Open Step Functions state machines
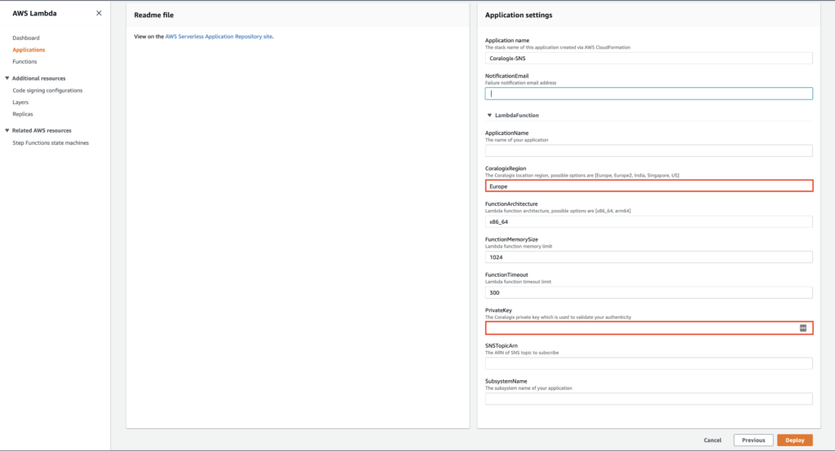 [51, 142]
